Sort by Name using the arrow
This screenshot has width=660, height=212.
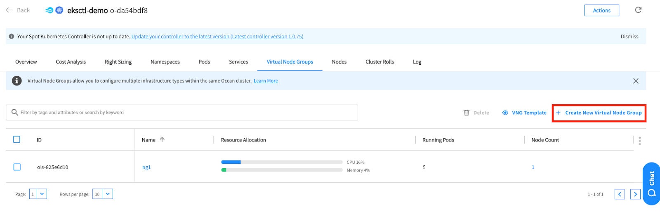pyautogui.click(x=162, y=140)
